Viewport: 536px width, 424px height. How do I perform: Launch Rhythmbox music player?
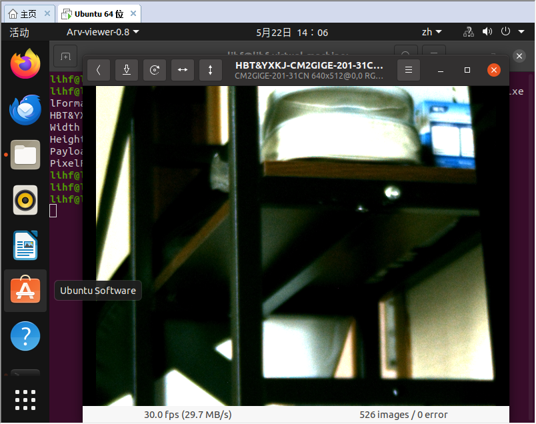click(x=25, y=200)
